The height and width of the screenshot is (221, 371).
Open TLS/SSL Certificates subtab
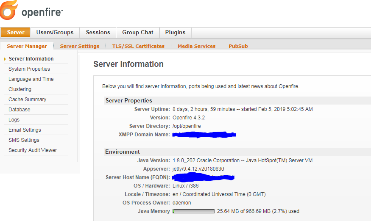pyautogui.click(x=138, y=46)
